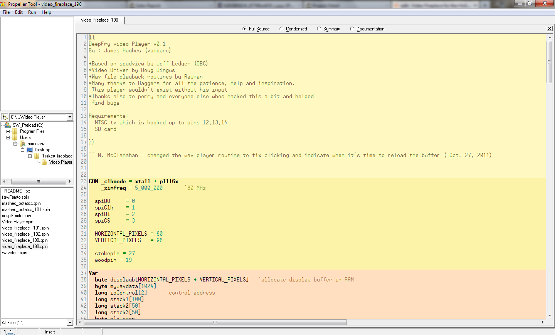Click the Video Player folder icon
Image resolution: width=555 pixels, height=335 pixels.
coord(44,162)
